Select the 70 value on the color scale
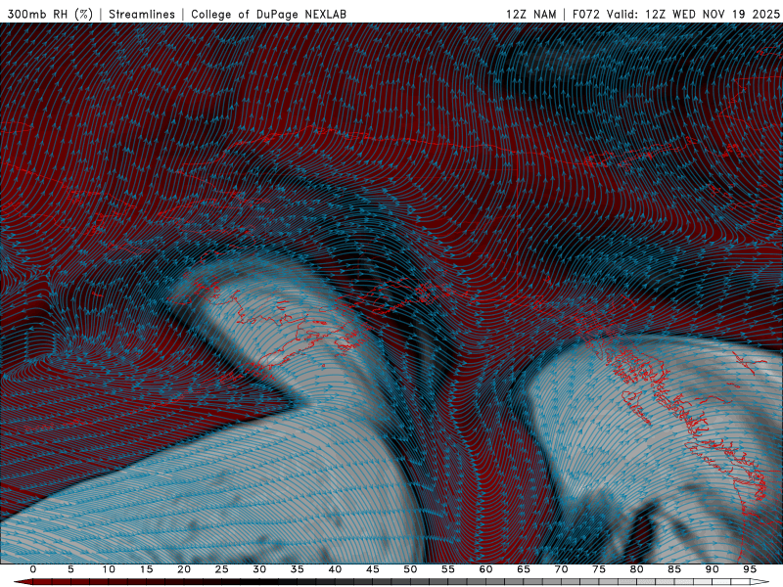 [x=561, y=569]
